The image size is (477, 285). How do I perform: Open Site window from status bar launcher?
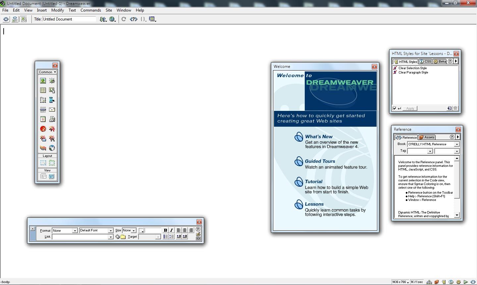(429, 282)
